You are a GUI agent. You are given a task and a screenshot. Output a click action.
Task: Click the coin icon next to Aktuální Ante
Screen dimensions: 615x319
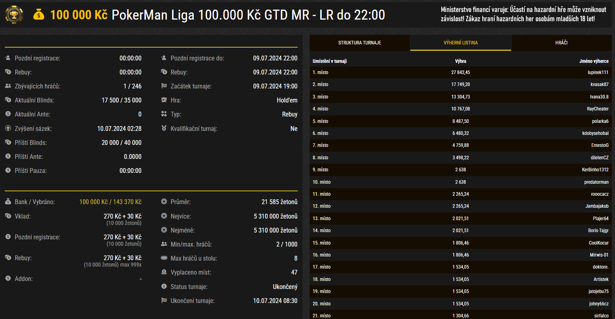point(8,114)
